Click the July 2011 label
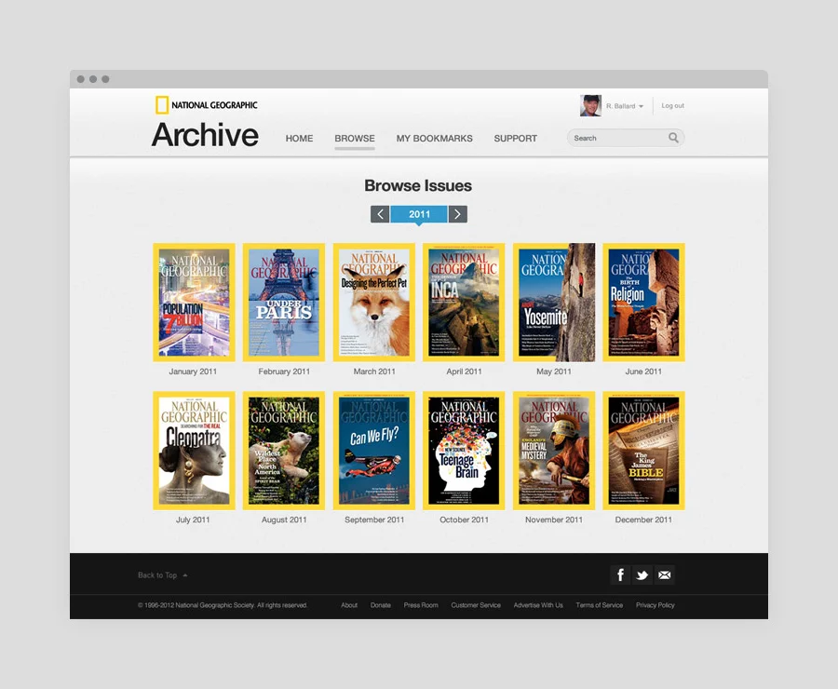 coord(193,520)
